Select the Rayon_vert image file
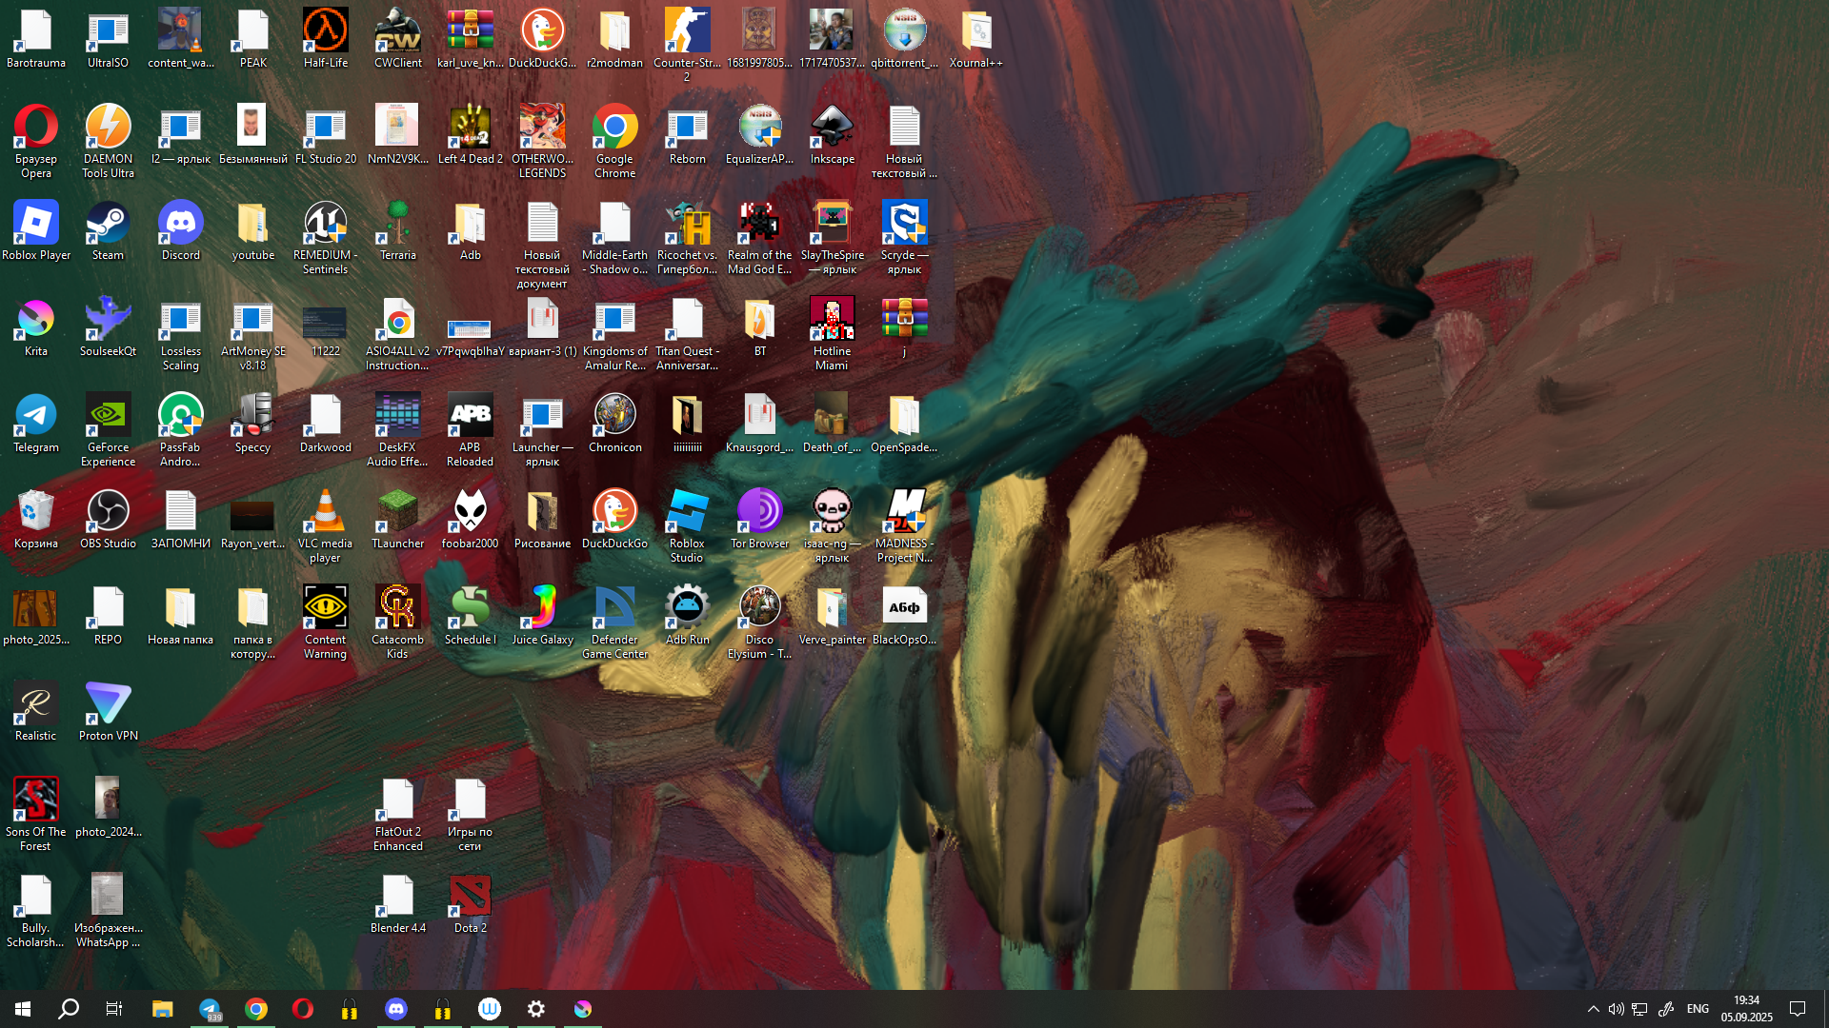This screenshot has height=1028, width=1829. click(x=252, y=520)
